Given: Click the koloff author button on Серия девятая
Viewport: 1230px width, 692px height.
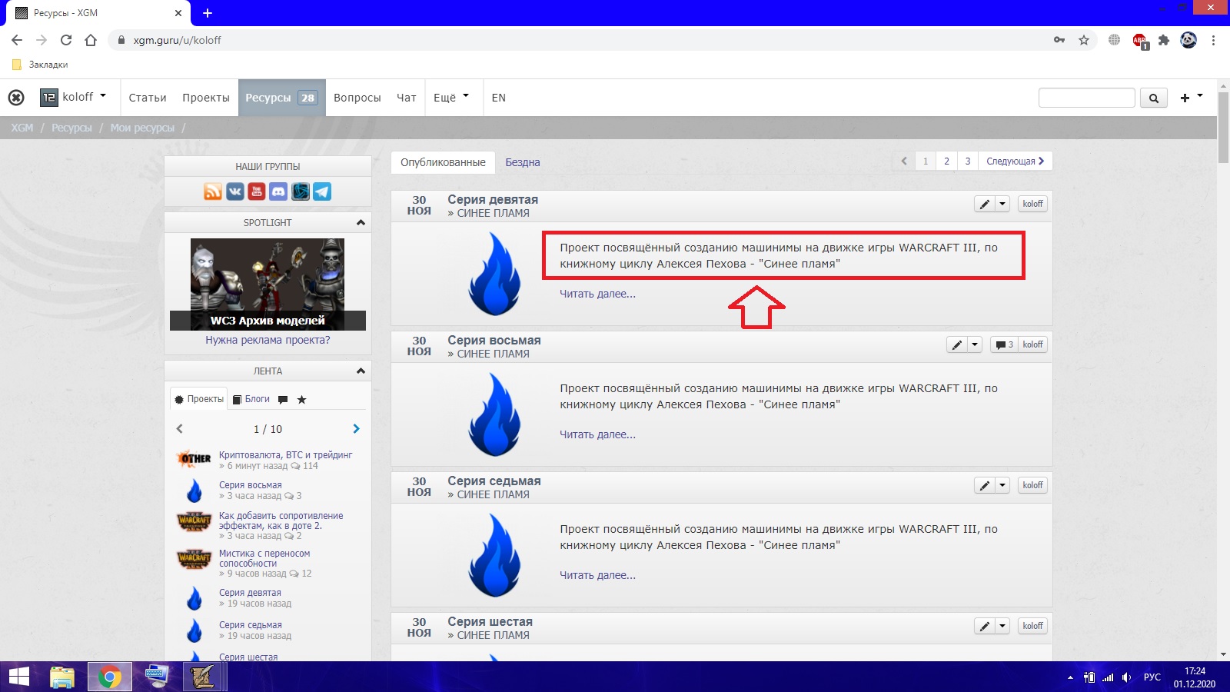Looking at the screenshot, I should (1032, 204).
